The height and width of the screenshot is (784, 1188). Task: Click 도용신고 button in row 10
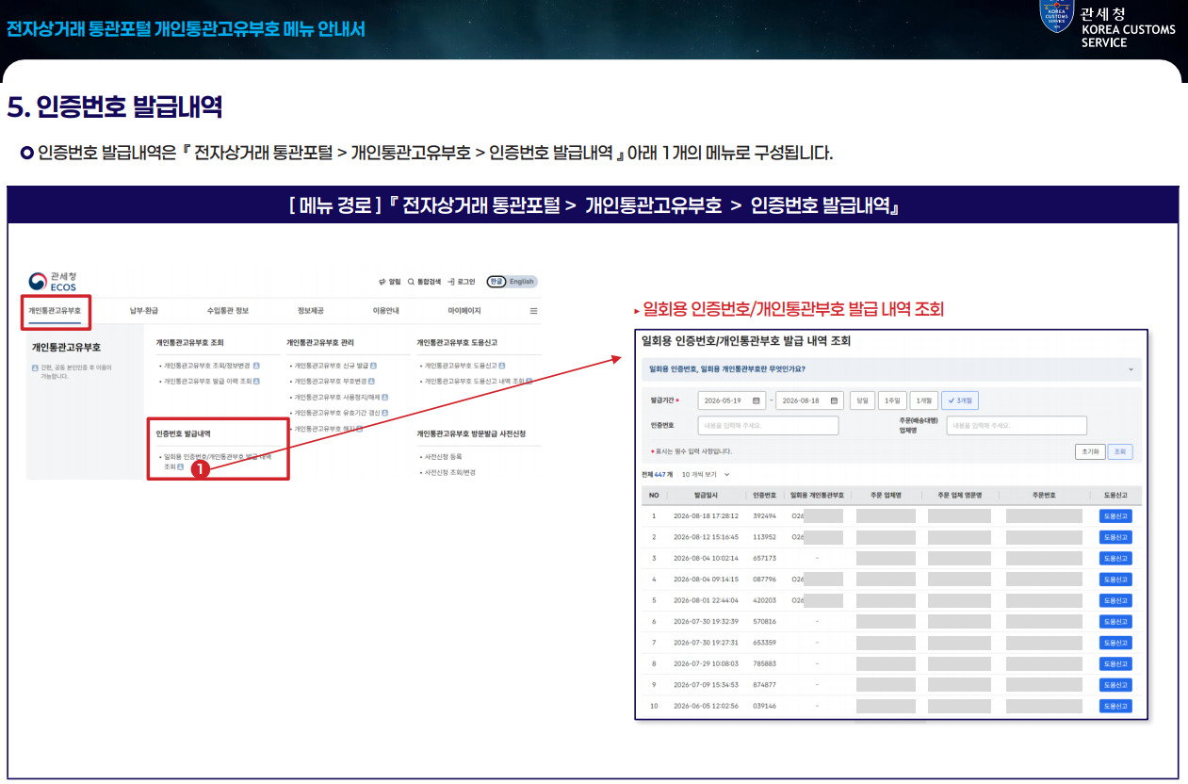[1115, 706]
